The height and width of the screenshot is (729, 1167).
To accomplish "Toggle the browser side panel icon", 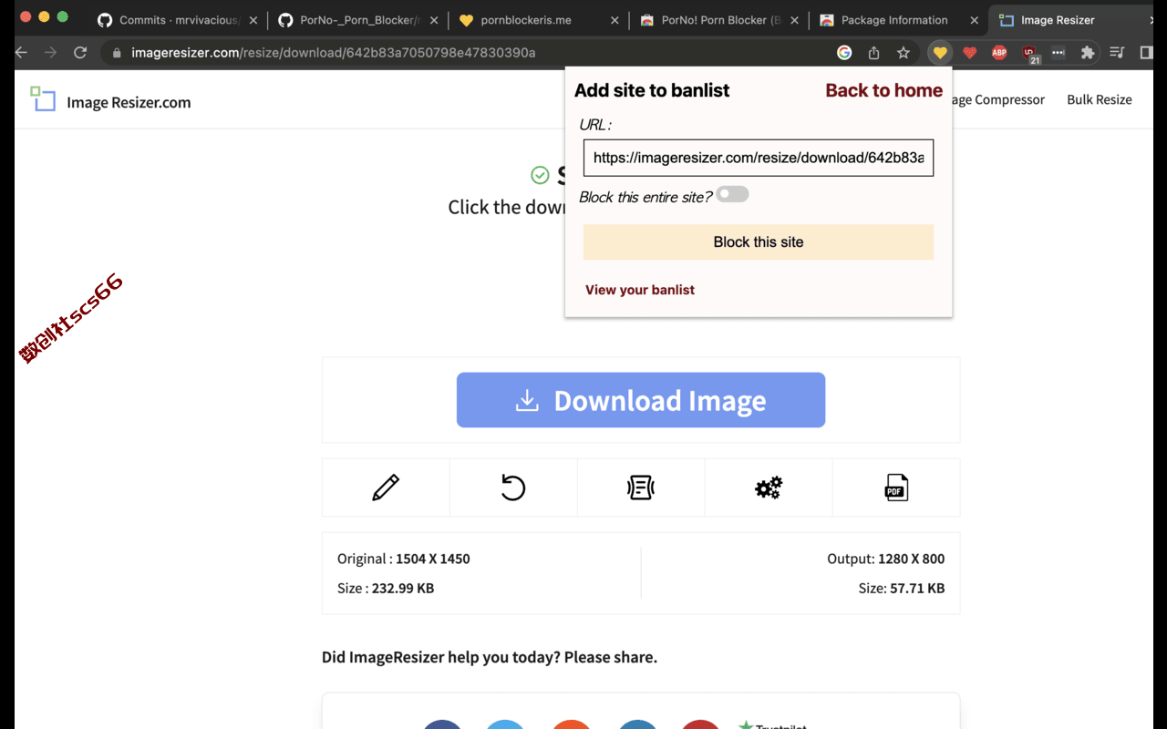I will click(1146, 53).
